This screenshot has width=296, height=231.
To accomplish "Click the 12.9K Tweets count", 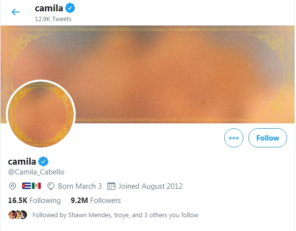I will click(53, 19).
